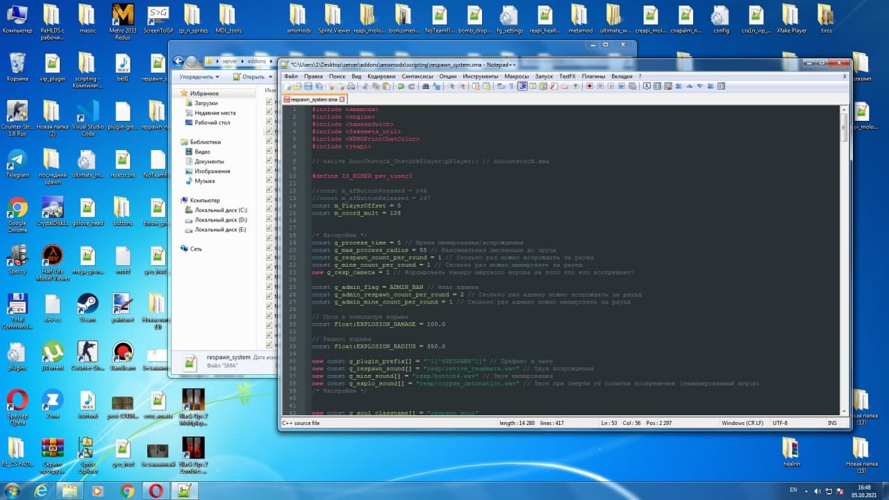This screenshot has width=889, height=500.
Task: Click the Copy icon in Notepad++ toolbar
Action: coord(376,86)
